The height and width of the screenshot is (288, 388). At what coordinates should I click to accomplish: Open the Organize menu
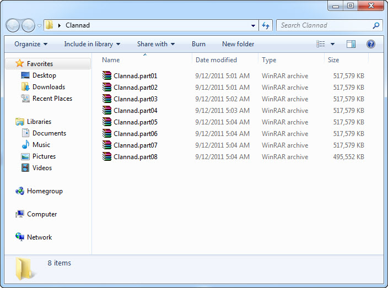[x=31, y=44]
